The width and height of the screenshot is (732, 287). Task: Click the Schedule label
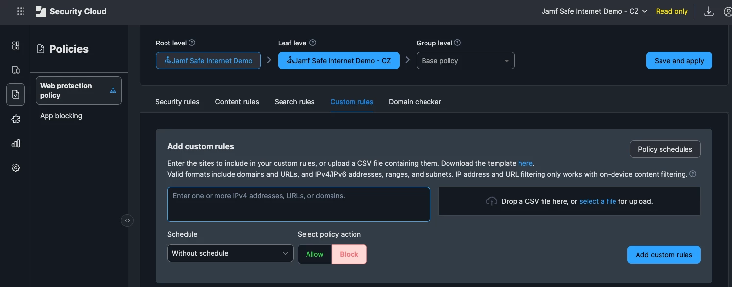pyautogui.click(x=183, y=234)
